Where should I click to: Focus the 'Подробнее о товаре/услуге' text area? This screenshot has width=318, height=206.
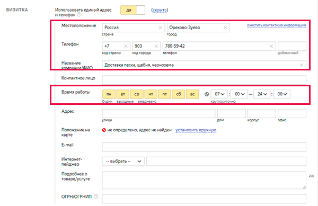[204, 180]
